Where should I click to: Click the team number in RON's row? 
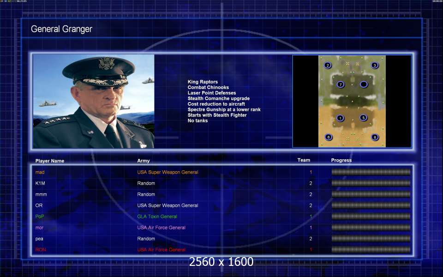pos(311,250)
